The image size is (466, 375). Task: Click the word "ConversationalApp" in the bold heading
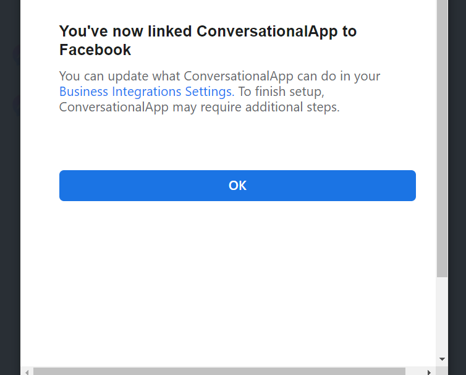[267, 31]
